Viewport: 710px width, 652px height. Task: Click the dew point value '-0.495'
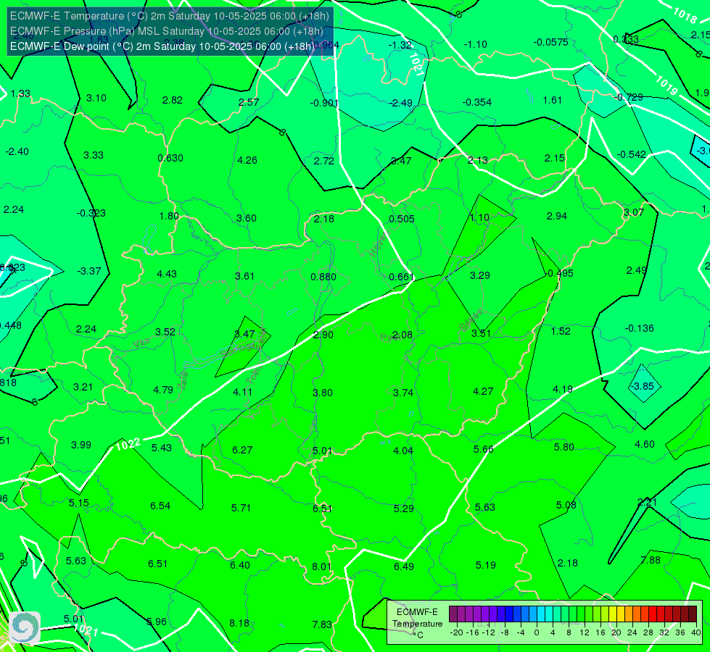click(x=561, y=273)
